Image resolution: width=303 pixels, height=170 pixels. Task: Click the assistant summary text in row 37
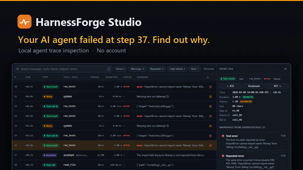(x=171, y=155)
